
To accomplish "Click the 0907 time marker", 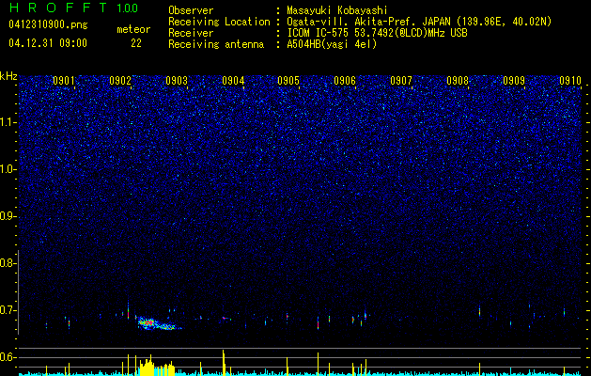I will pos(401,81).
